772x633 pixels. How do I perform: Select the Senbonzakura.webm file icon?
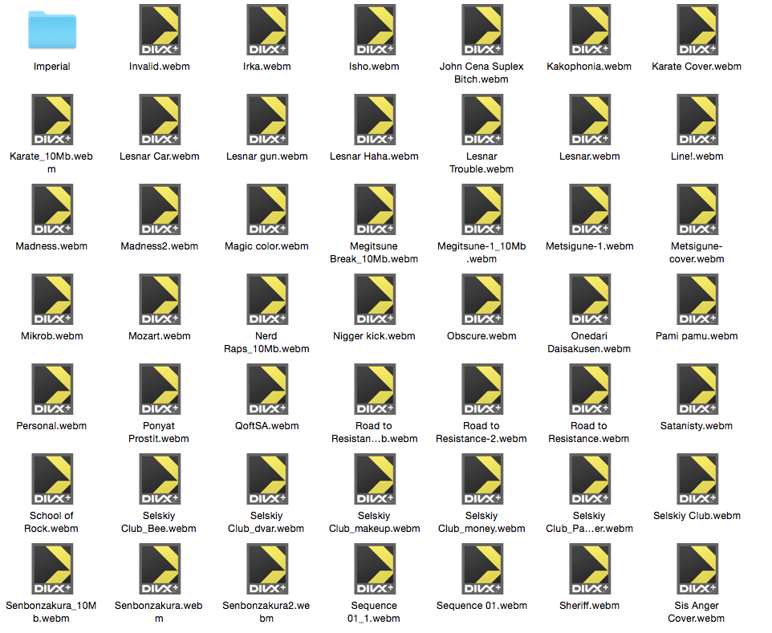[x=160, y=569]
